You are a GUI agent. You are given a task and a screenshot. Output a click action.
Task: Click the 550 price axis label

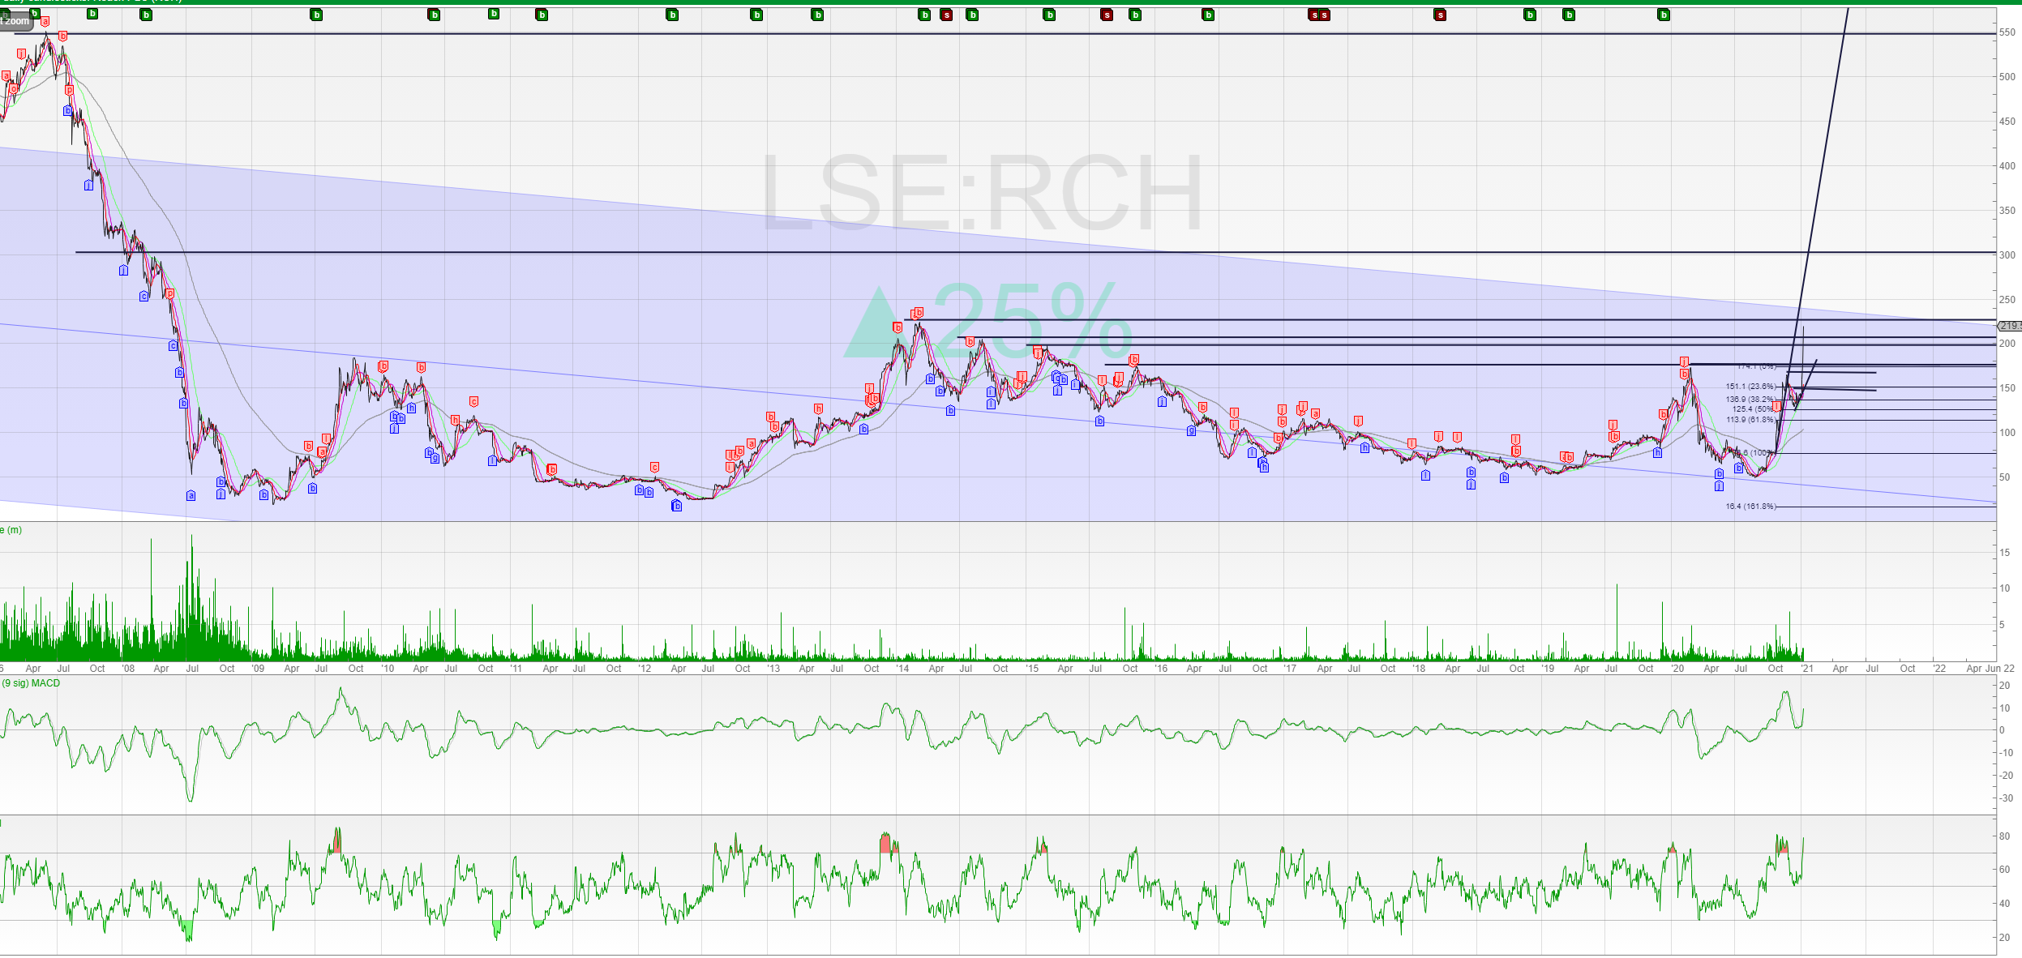tap(2007, 32)
